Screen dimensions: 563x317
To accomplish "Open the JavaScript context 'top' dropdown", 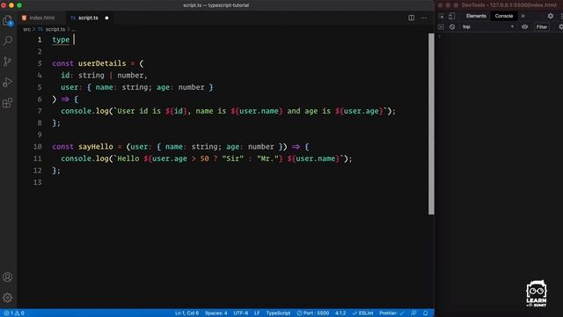I will pos(487,27).
